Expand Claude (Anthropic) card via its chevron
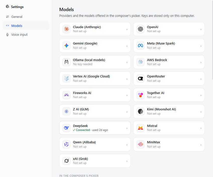Viewport: 213px width, 177px height. [127, 29]
